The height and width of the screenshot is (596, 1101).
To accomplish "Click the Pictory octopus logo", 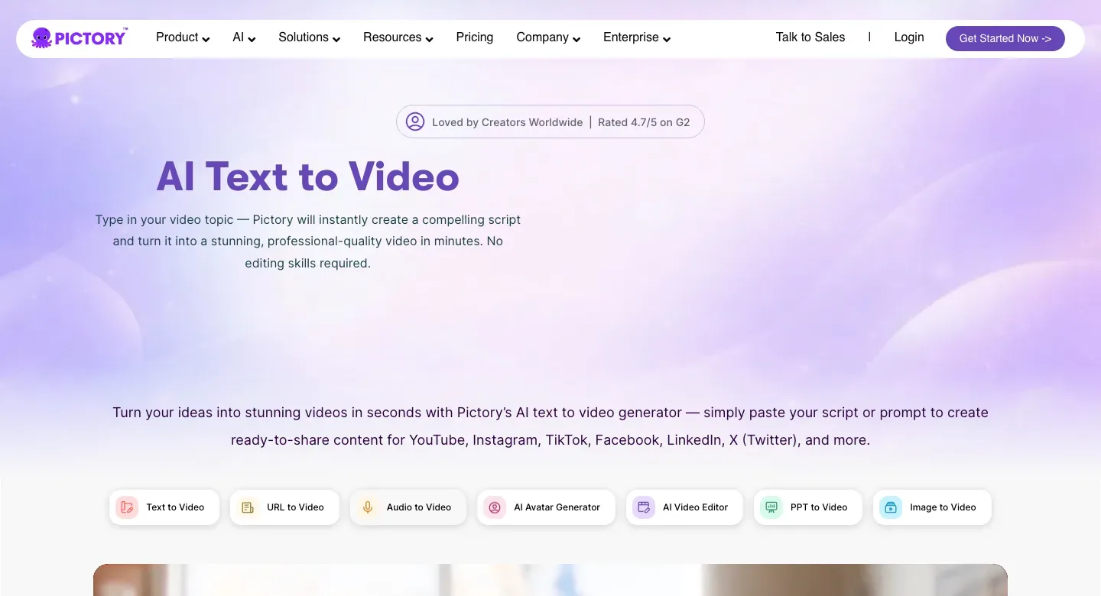I will 80,37.
